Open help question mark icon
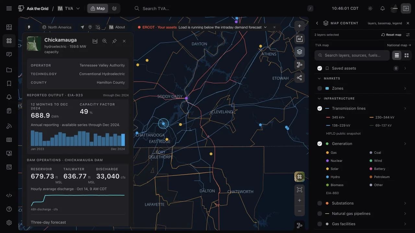 pos(9,209)
